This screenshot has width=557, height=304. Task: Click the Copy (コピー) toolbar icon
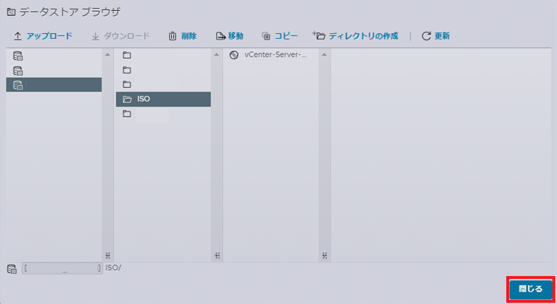[266, 36]
